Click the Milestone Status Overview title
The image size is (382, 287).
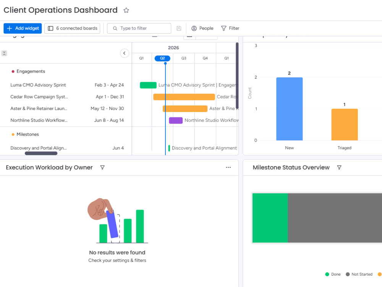(x=291, y=167)
